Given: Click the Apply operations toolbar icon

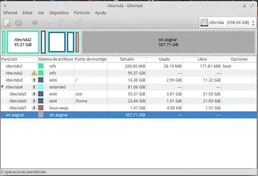Looking at the screenshot, I should [78, 22].
